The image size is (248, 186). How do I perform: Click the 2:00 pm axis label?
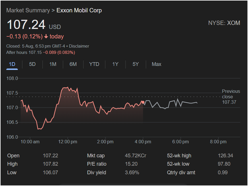[105, 142]
